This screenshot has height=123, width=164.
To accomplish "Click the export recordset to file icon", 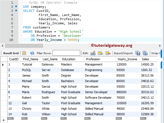I will point(138,53).
